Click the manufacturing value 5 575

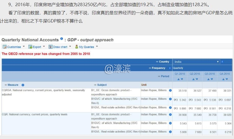pos(213,123)
